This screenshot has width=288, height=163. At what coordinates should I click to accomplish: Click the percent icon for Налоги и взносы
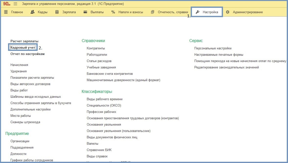pos(113,12)
